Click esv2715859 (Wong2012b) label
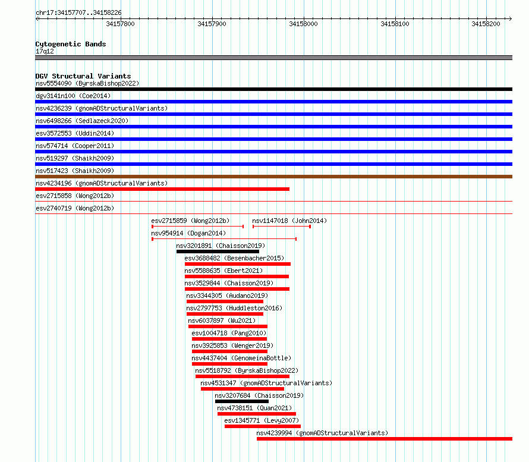This screenshot has width=529, height=462. [190, 221]
